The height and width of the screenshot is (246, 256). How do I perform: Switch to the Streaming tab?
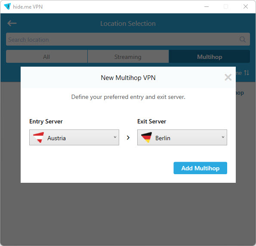pos(128,56)
